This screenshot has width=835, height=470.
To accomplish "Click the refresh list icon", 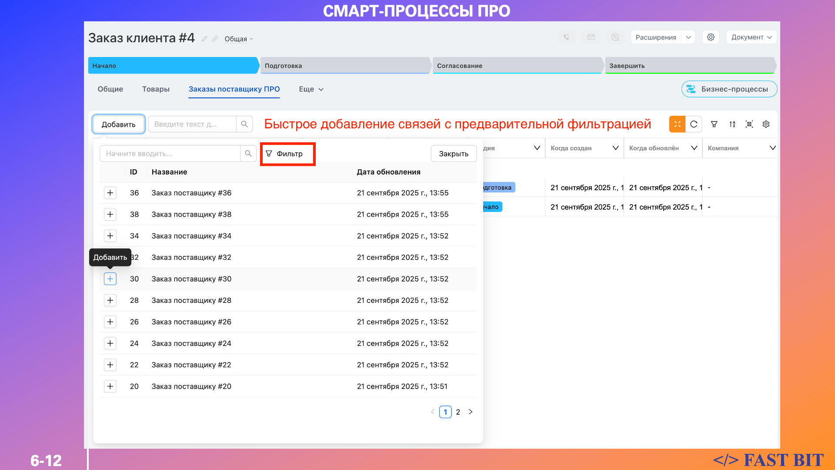I will (694, 124).
